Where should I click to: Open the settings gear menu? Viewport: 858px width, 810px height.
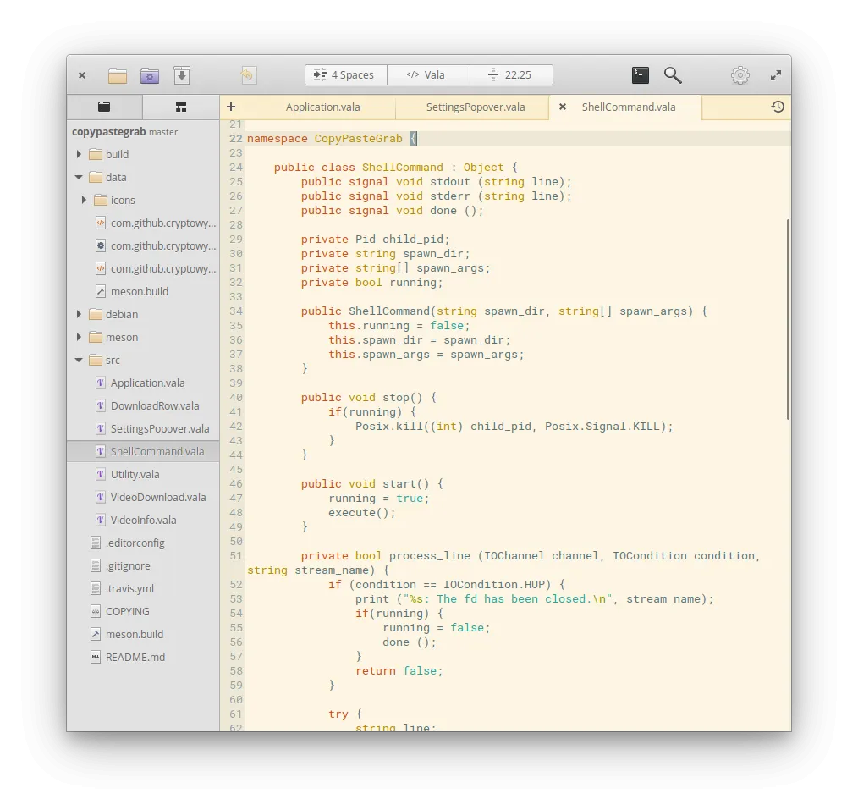click(x=740, y=75)
